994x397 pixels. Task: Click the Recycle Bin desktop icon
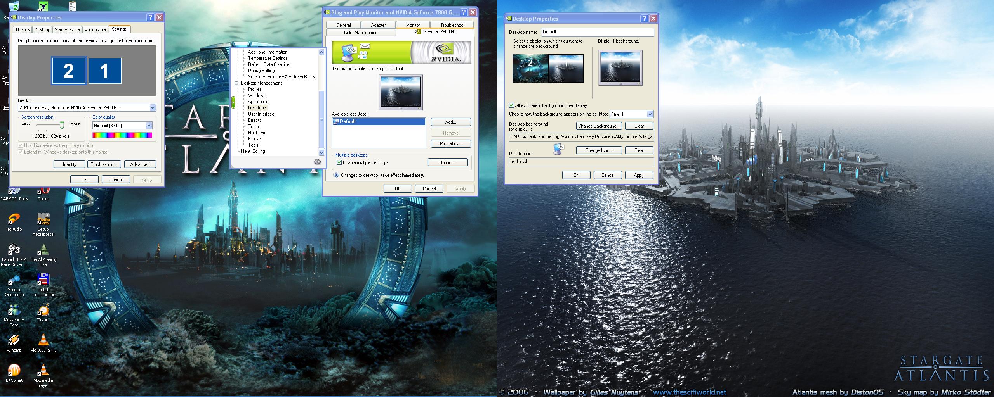[13, 7]
